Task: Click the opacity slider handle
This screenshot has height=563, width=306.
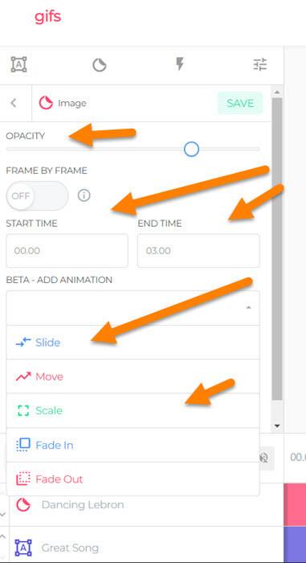Action: pyautogui.click(x=191, y=149)
